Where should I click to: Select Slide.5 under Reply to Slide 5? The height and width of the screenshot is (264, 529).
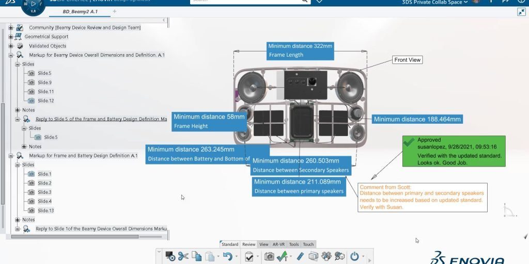(x=51, y=137)
